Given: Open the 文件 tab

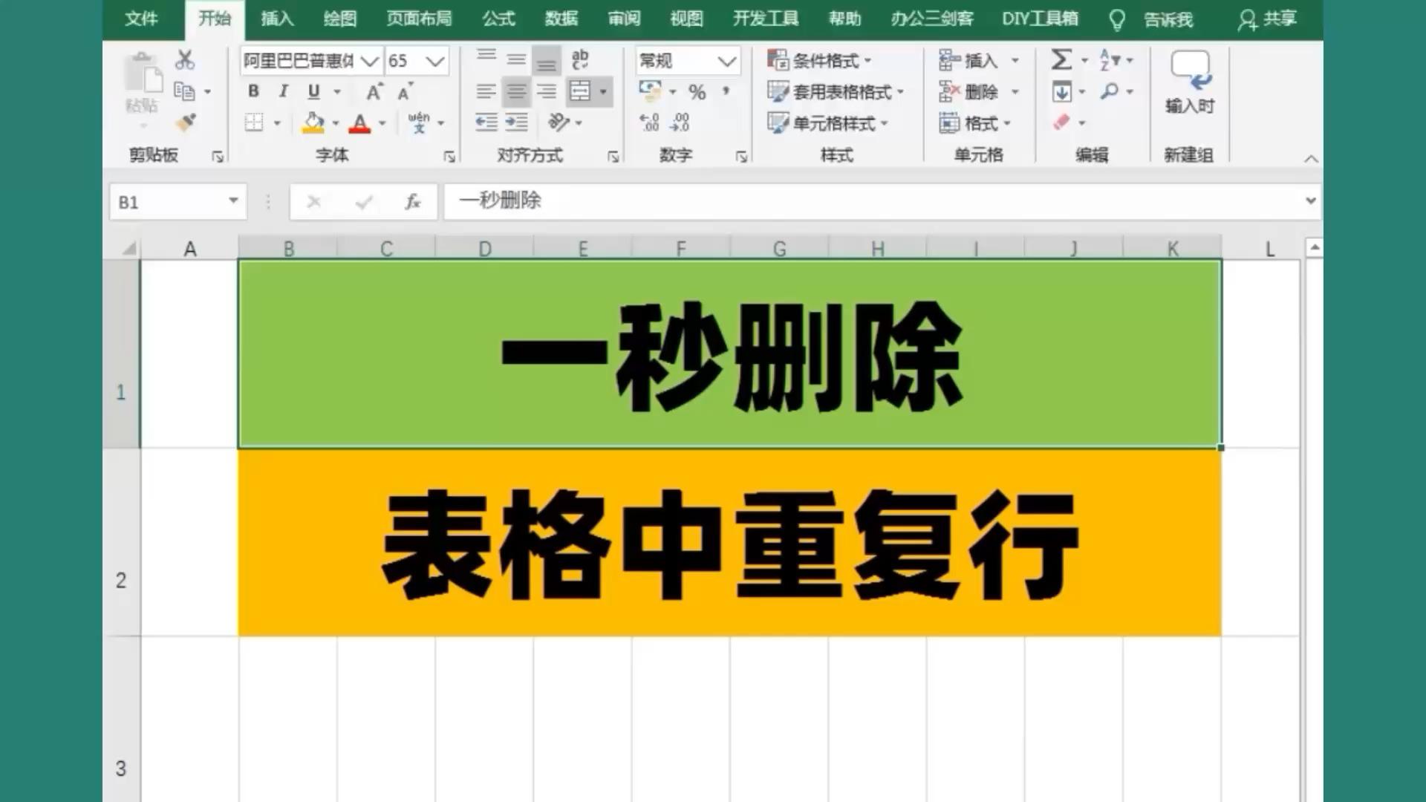Looking at the screenshot, I should click(141, 19).
